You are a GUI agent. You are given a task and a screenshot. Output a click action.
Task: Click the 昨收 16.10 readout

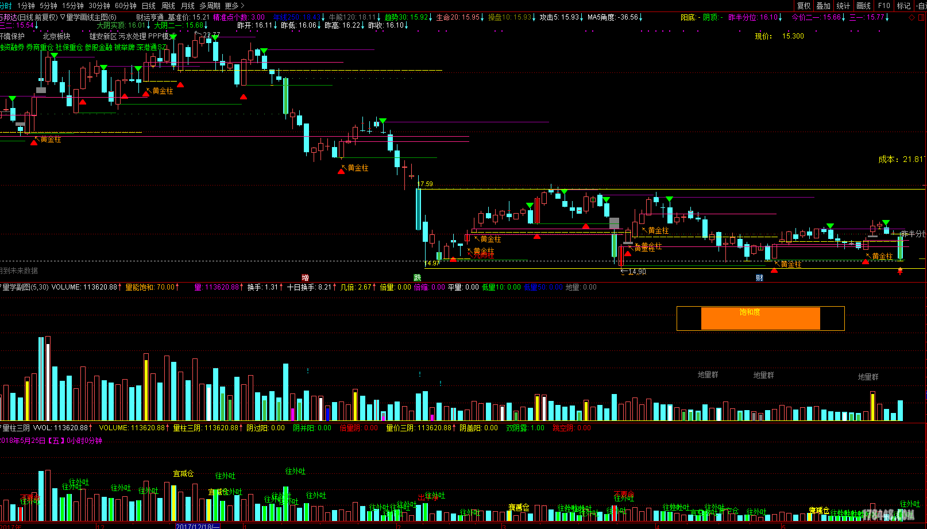point(388,25)
